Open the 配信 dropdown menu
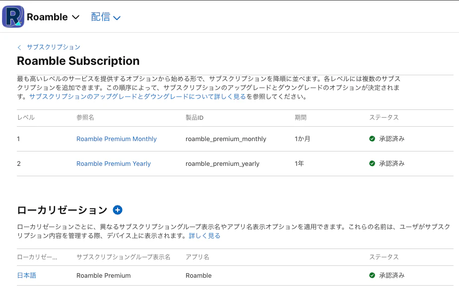 (x=106, y=17)
